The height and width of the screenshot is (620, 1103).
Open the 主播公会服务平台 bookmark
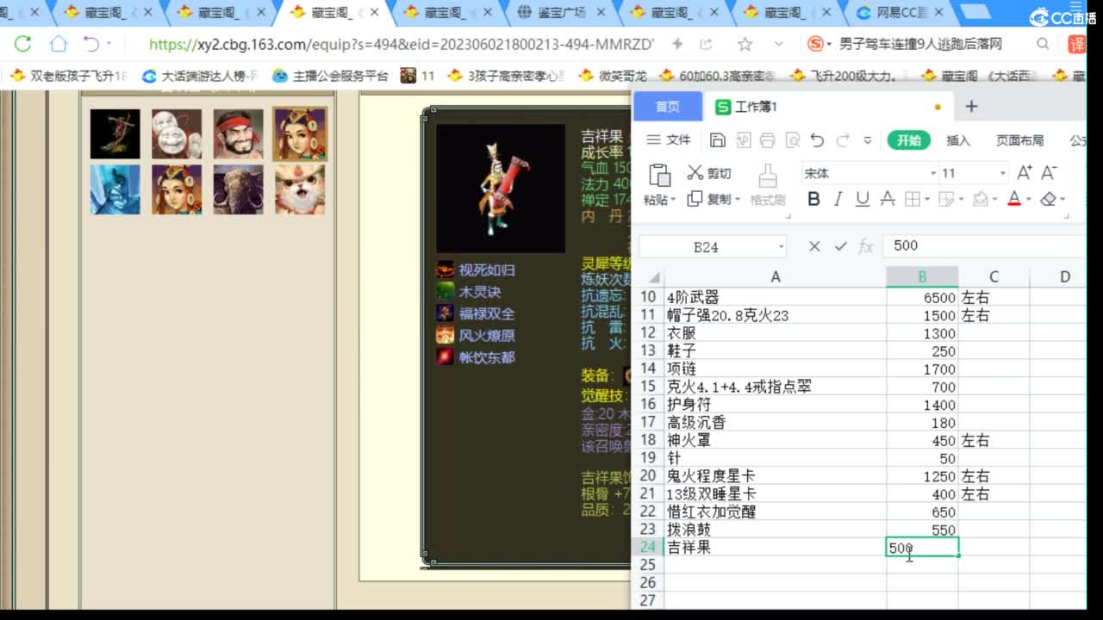[331, 76]
